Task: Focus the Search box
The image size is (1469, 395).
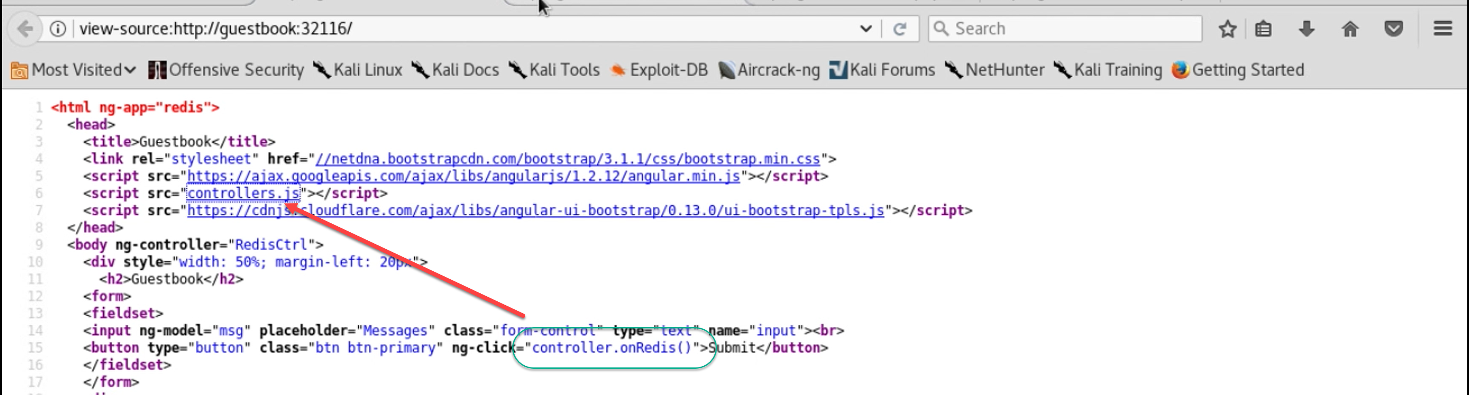Action: pos(1065,28)
